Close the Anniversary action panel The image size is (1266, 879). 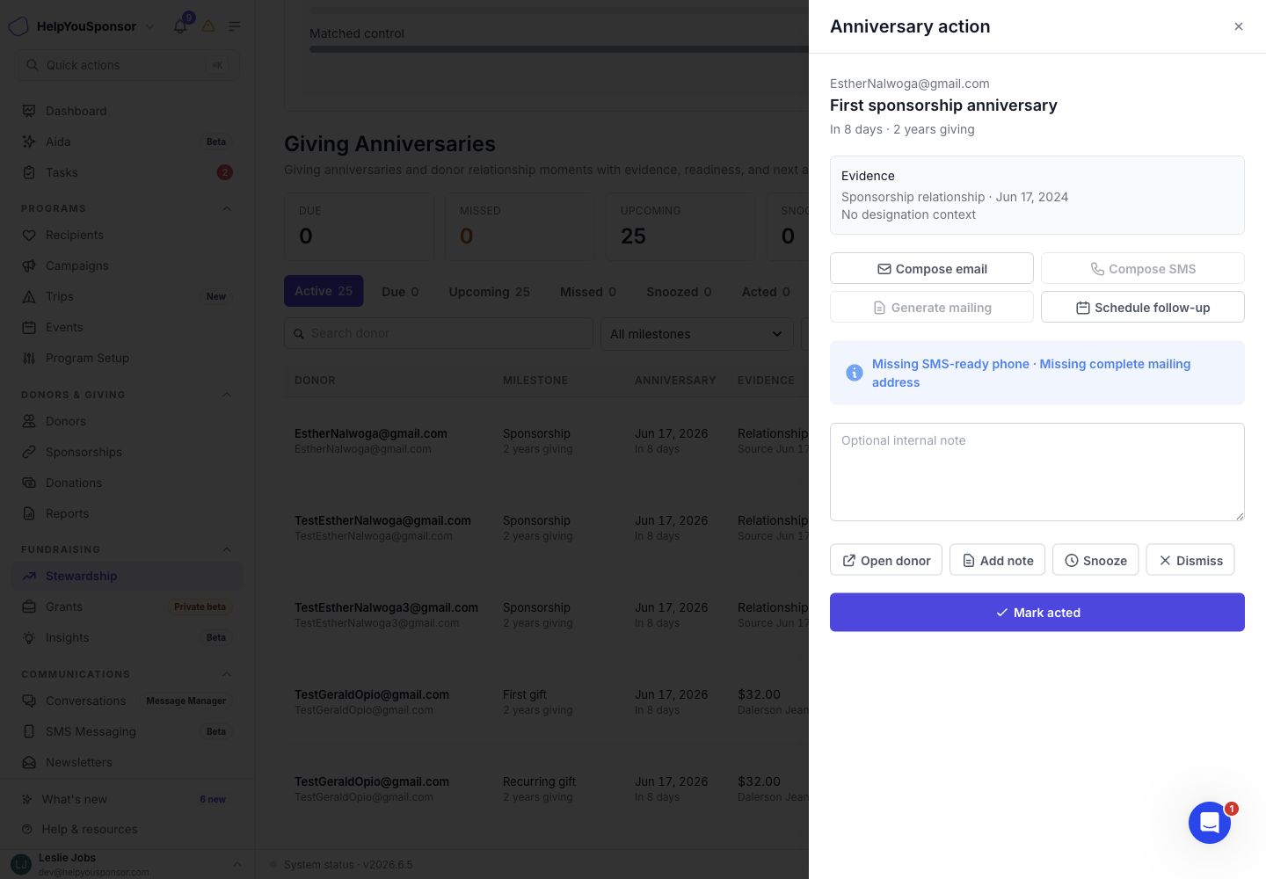click(x=1239, y=26)
